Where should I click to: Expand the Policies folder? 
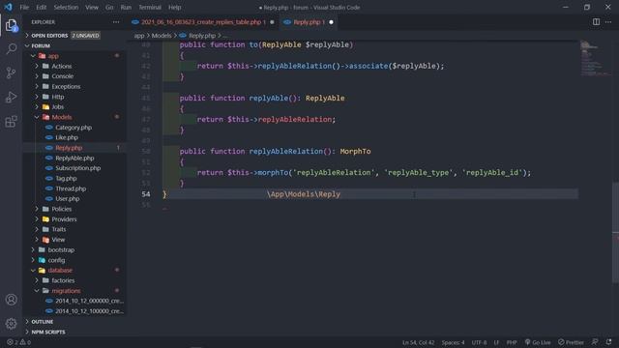75,209
